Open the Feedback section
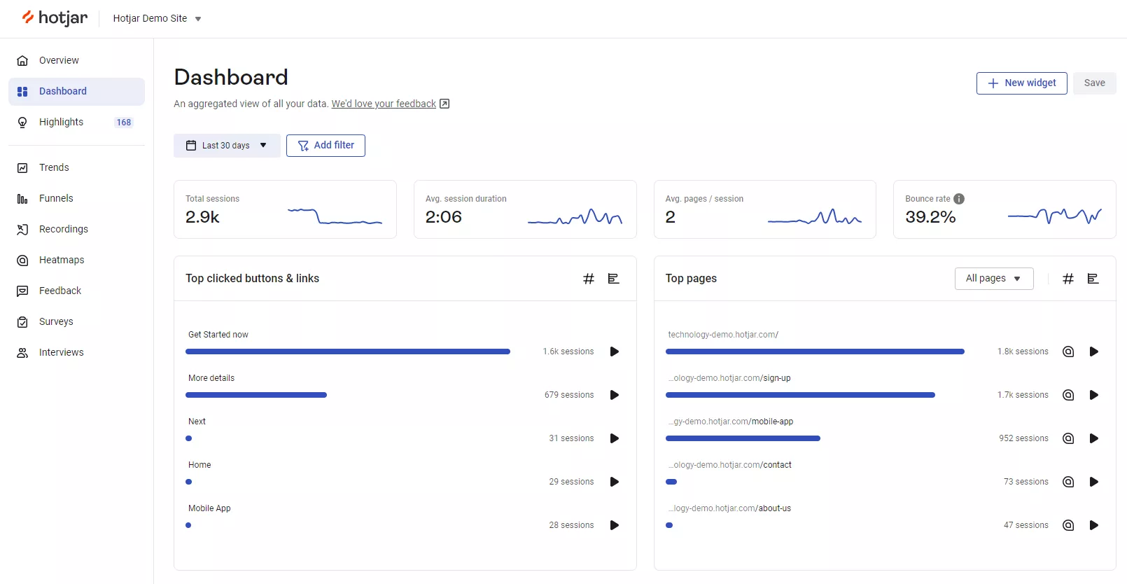 point(76,291)
